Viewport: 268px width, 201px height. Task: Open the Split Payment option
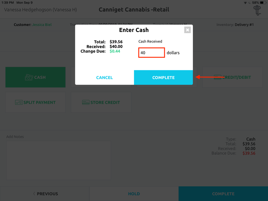tap(35, 102)
